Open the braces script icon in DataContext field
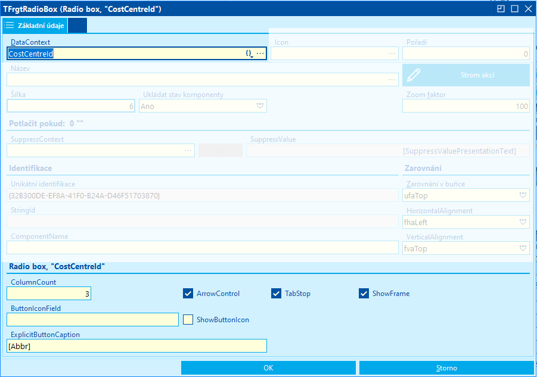Viewport: 537px width, 377px height. tap(249, 54)
